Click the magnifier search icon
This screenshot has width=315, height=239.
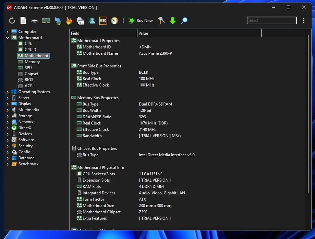click(x=184, y=21)
